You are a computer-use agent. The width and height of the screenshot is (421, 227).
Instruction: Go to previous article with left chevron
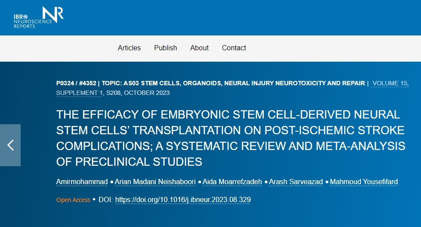[x=11, y=145]
